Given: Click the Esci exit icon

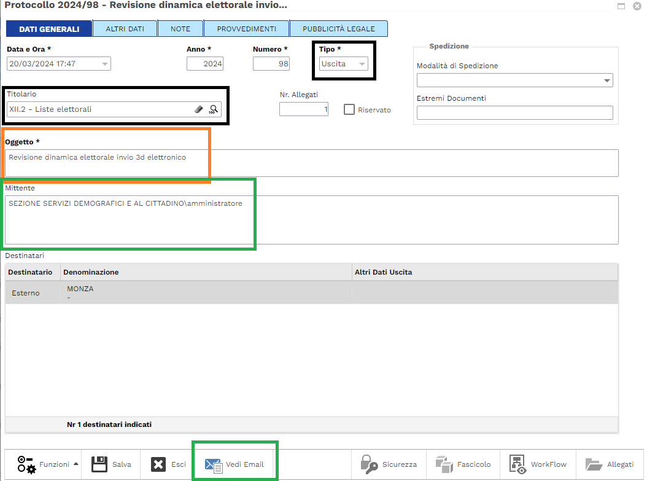Looking at the screenshot, I should (158, 464).
